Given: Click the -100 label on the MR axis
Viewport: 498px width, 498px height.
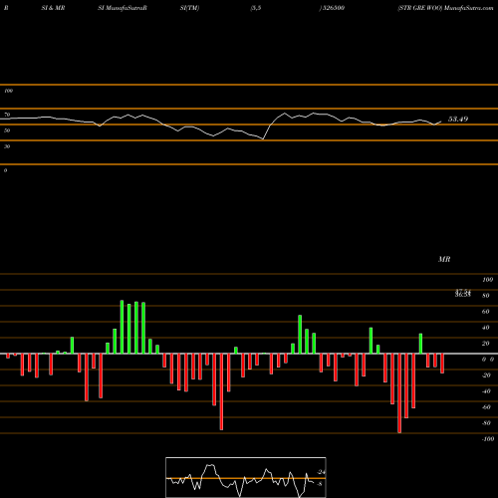Looking at the screenshot, I should tap(488, 439).
